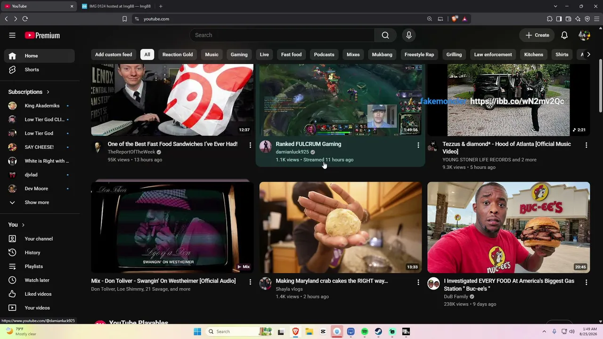Click the YouTube search input field
Screen dimensions: 603x339
tap(282, 35)
